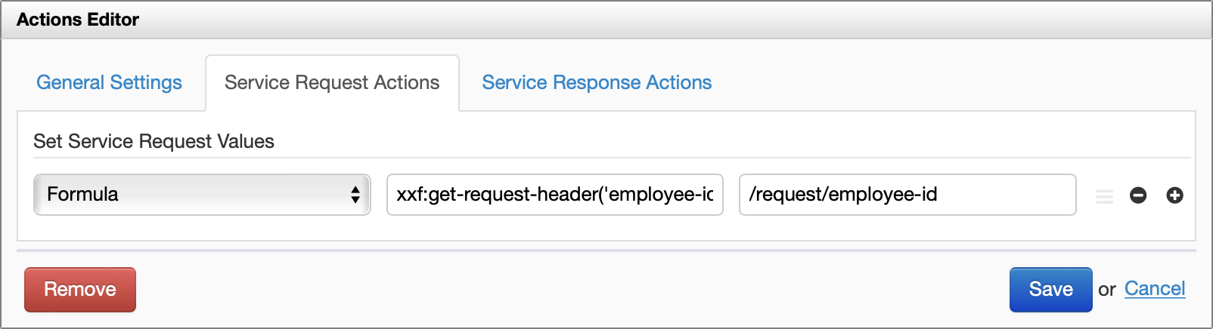Place cursor at end of /request/employee-id text
This screenshot has height=329, width=1213.
(x=938, y=195)
